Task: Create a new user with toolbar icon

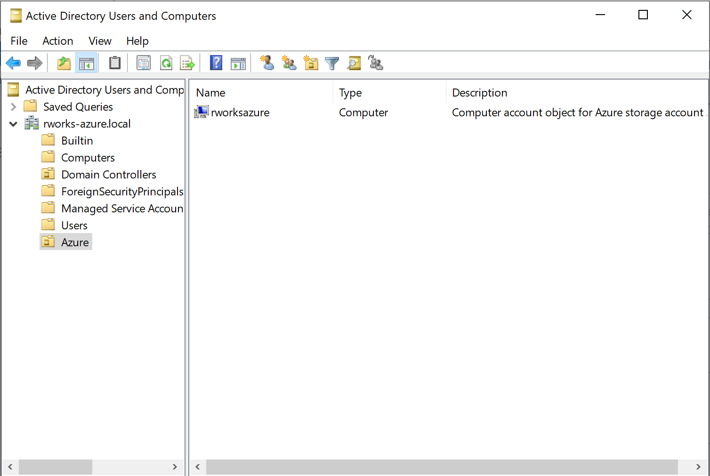Action: [267, 63]
